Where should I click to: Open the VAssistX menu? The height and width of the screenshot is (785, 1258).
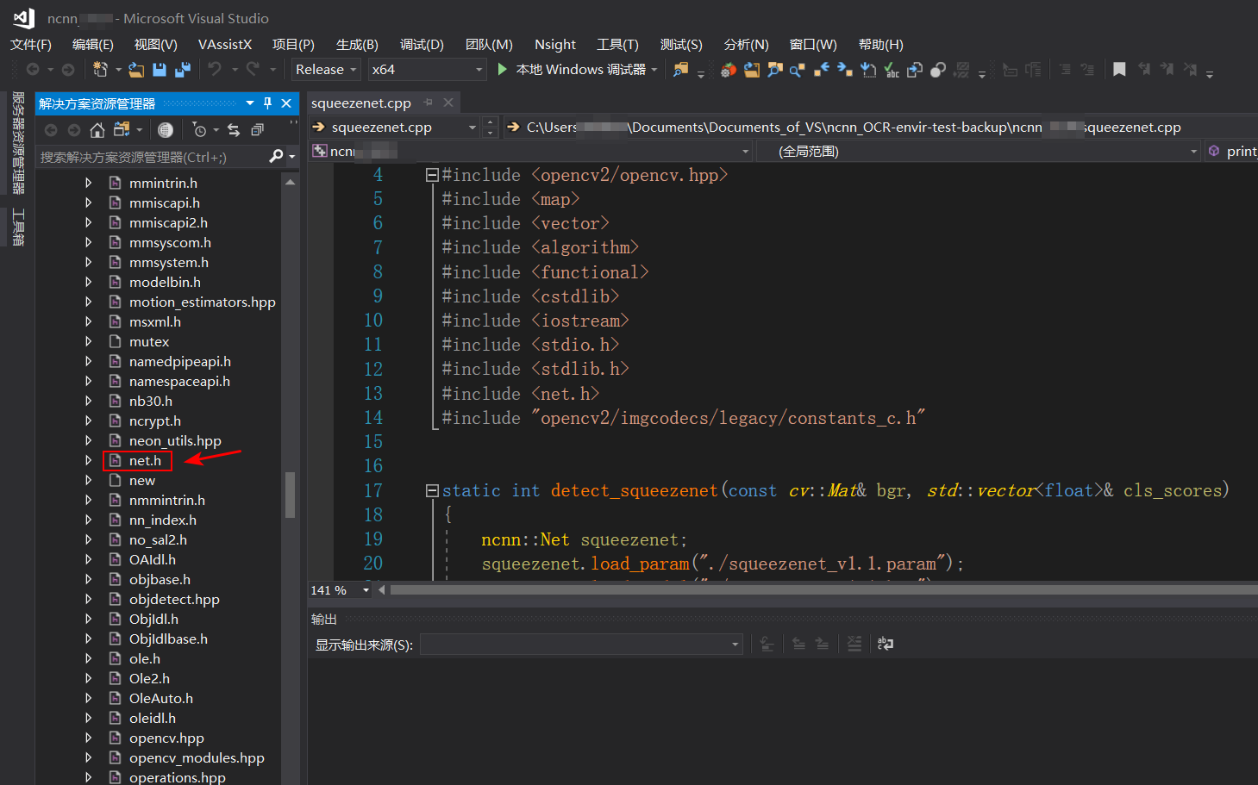point(225,44)
